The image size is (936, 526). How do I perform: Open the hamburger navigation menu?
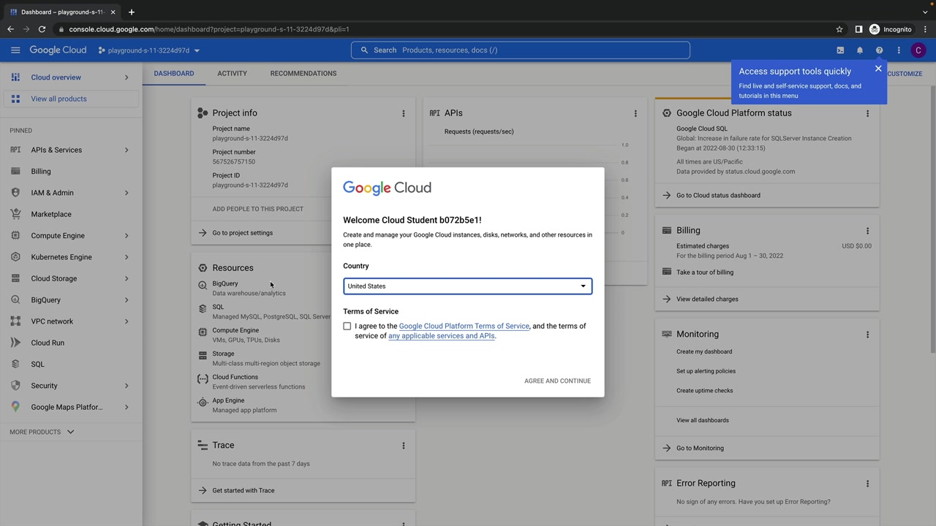[15, 50]
